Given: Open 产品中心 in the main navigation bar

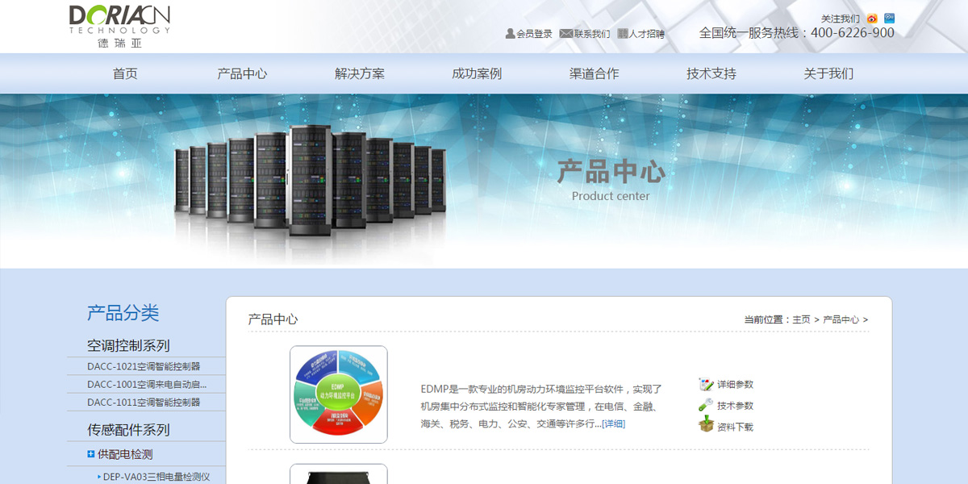Looking at the screenshot, I should [242, 73].
